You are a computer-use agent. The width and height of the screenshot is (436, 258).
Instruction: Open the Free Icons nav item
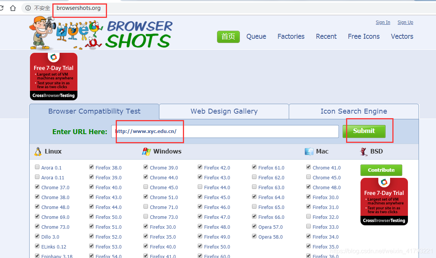tap(364, 36)
